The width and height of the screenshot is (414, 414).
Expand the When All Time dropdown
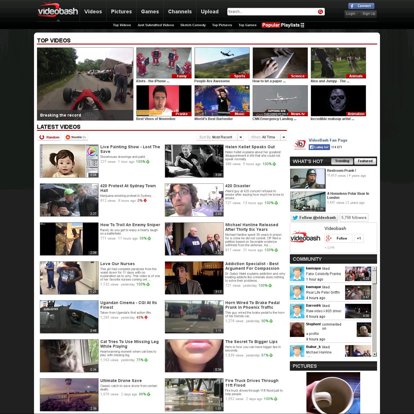[267, 137]
